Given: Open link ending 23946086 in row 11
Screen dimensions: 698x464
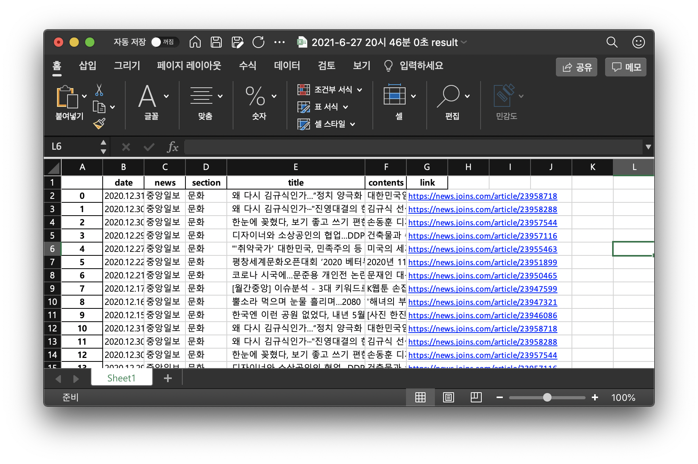Looking at the screenshot, I should 483,315.
